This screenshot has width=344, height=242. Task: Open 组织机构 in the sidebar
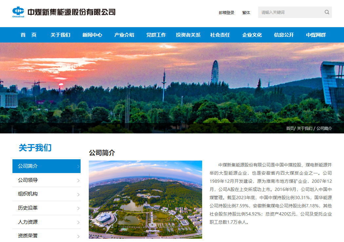(x=47, y=194)
